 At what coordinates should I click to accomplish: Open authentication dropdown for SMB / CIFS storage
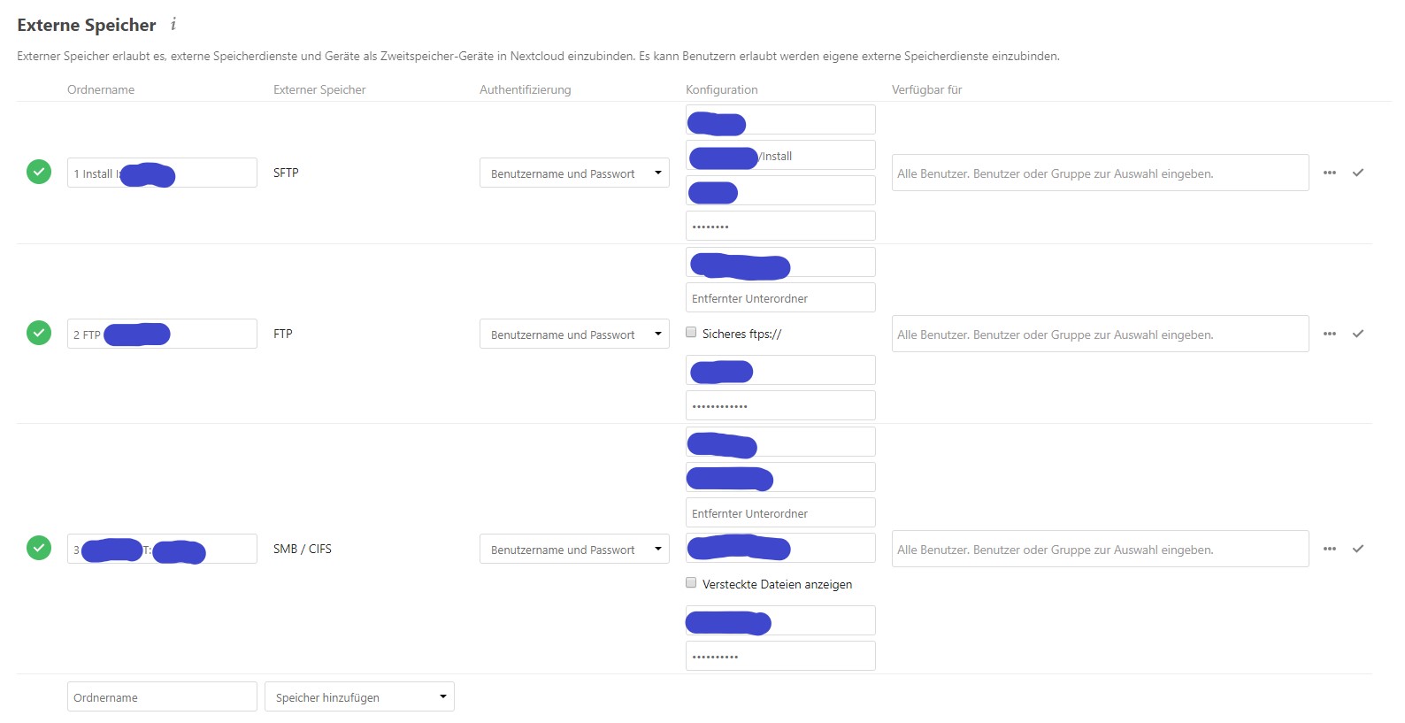coord(574,549)
